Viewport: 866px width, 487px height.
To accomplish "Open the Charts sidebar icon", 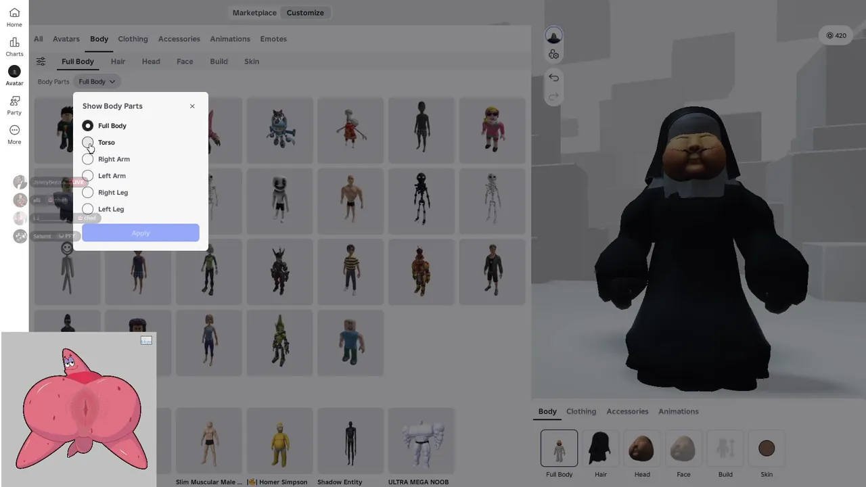I will pyautogui.click(x=14, y=47).
